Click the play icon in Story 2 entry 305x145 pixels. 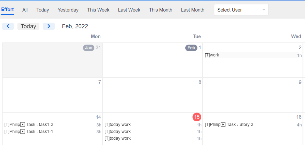pyautogui.click(x=223, y=124)
